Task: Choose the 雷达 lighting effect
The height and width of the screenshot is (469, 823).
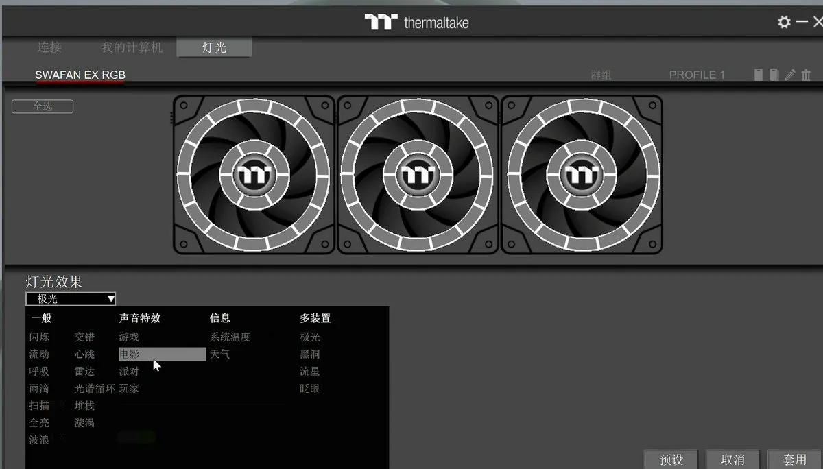Action: point(84,372)
